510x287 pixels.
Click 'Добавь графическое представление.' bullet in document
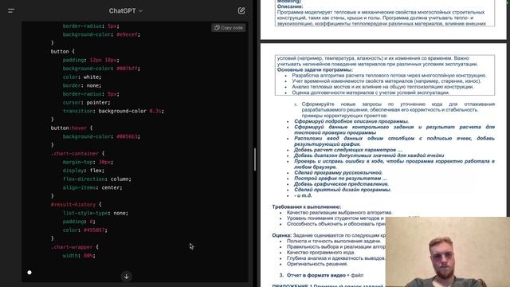coord(341,184)
